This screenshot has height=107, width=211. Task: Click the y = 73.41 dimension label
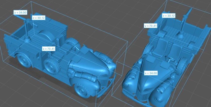pos(151,26)
